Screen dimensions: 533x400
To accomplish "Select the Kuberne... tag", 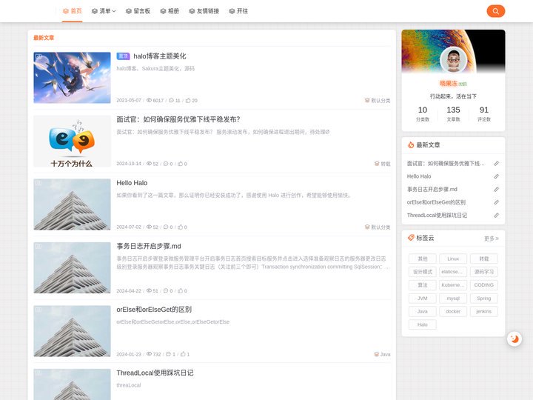I will pos(453,285).
